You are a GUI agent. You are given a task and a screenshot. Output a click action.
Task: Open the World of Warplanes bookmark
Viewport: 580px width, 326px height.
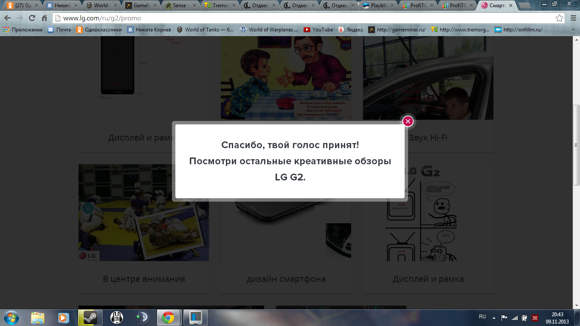pyautogui.click(x=269, y=30)
